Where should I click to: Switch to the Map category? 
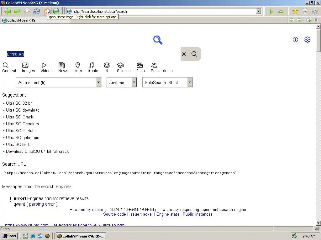click(x=78, y=68)
